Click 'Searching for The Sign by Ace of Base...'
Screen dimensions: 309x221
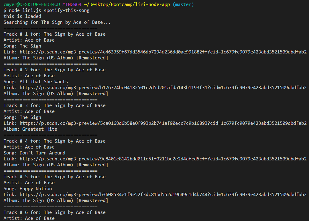click(57, 22)
